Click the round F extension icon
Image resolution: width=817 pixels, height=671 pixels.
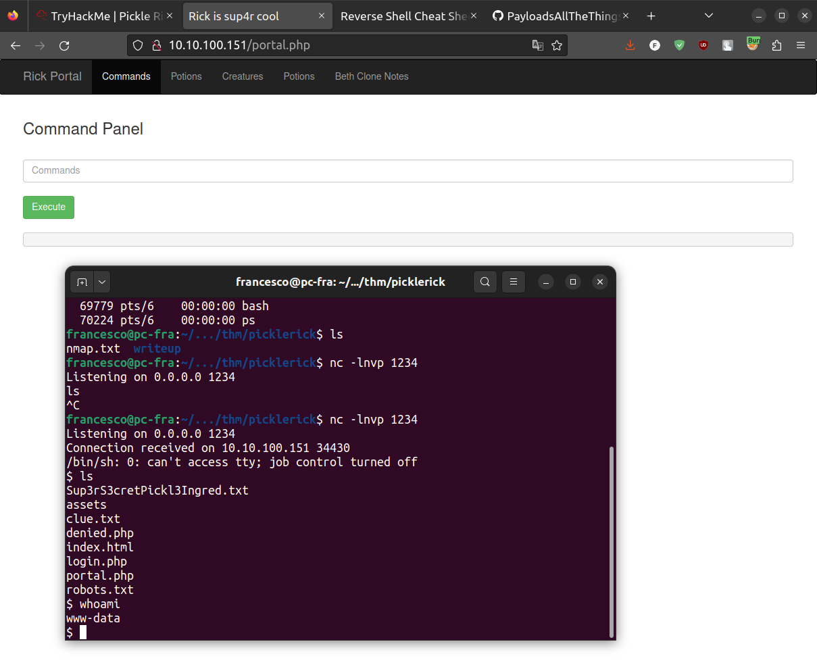(x=655, y=45)
